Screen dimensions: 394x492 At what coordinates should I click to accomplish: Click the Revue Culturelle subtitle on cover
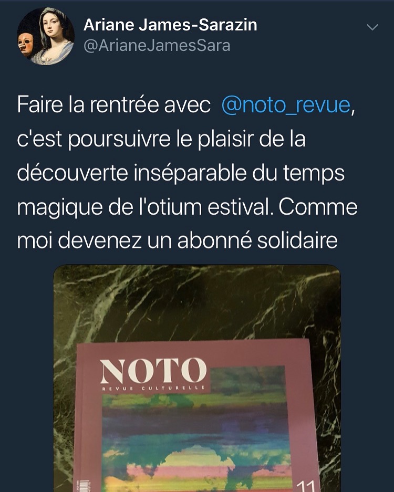point(153,389)
